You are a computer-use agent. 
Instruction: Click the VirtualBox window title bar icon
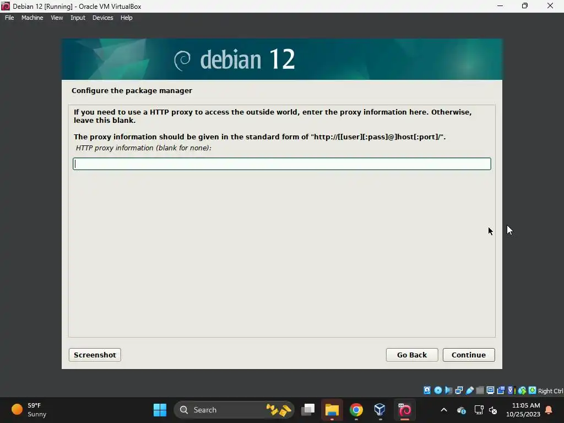[x=6, y=6]
